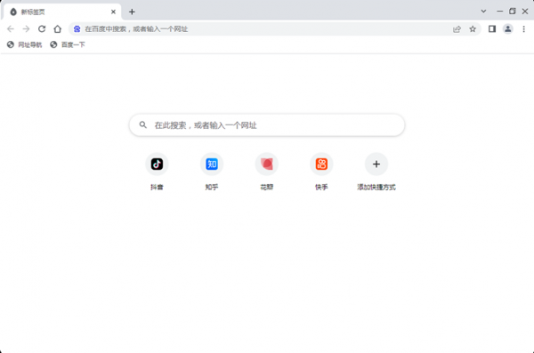
Task: Open the 百度一下 bookmark
Action: 68,44
